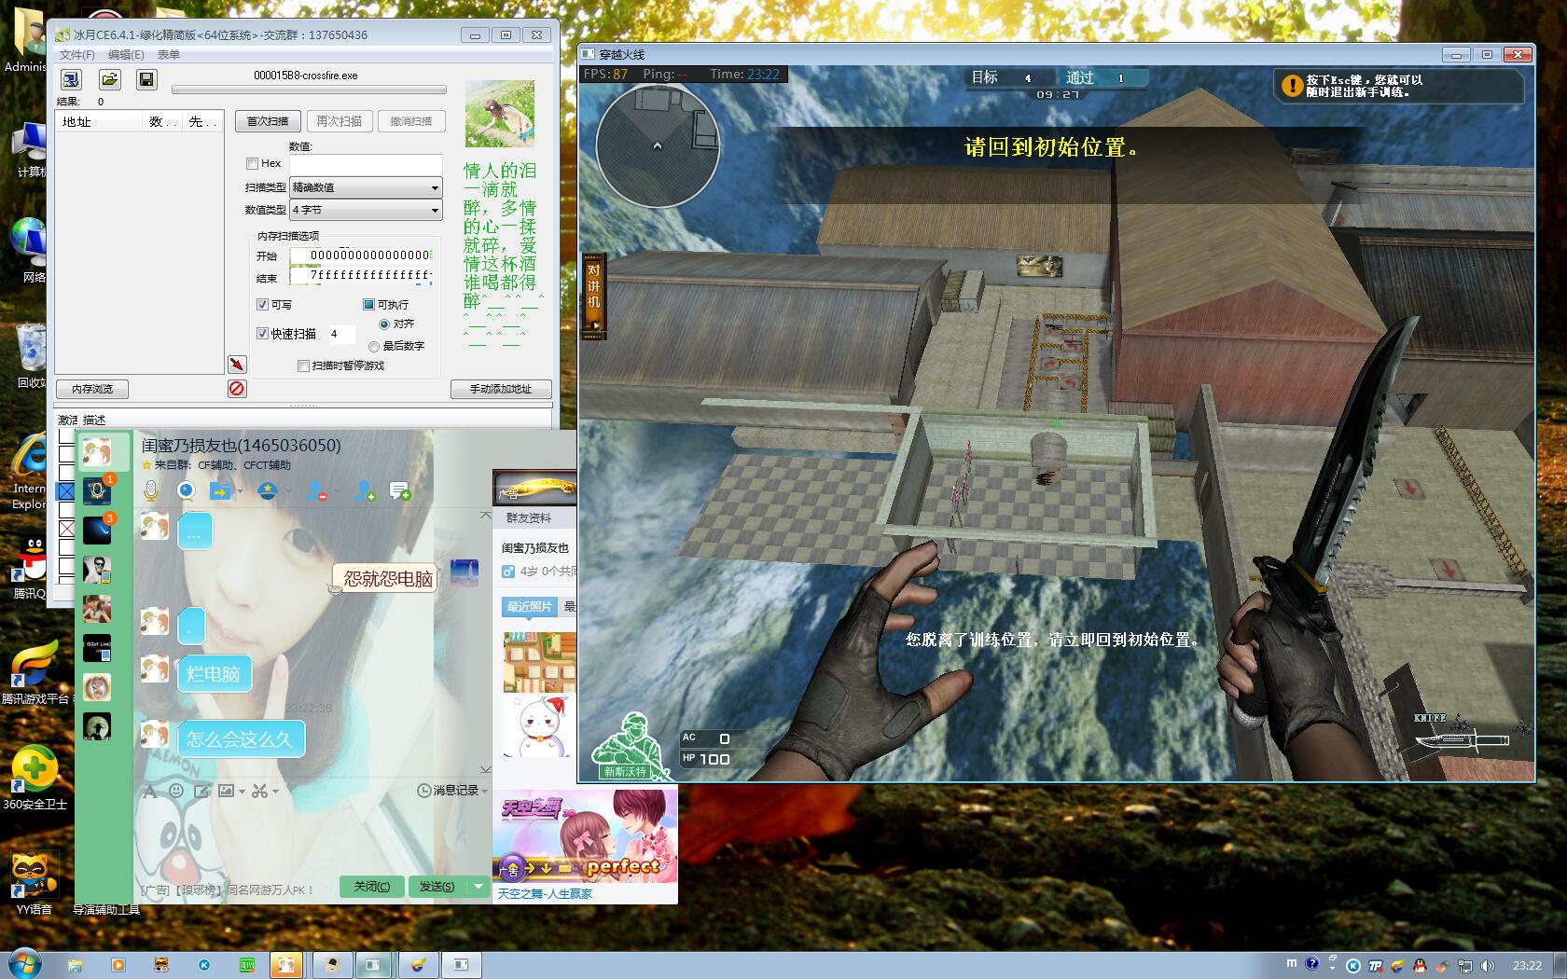This screenshot has width=1567, height=979.
Task: Click the add-friend icon with green plus
Action: tap(365, 490)
